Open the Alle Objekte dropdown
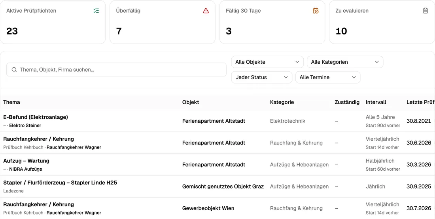The image size is (435, 219). pyautogui.click(x=267, y=62)
